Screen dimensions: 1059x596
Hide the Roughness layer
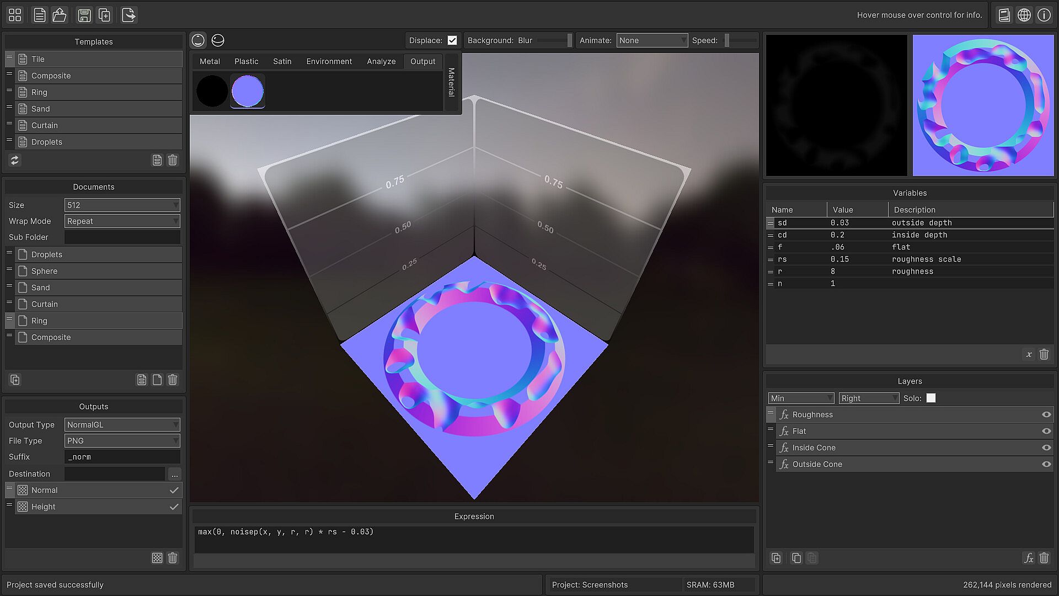[x=1046, y=414]
